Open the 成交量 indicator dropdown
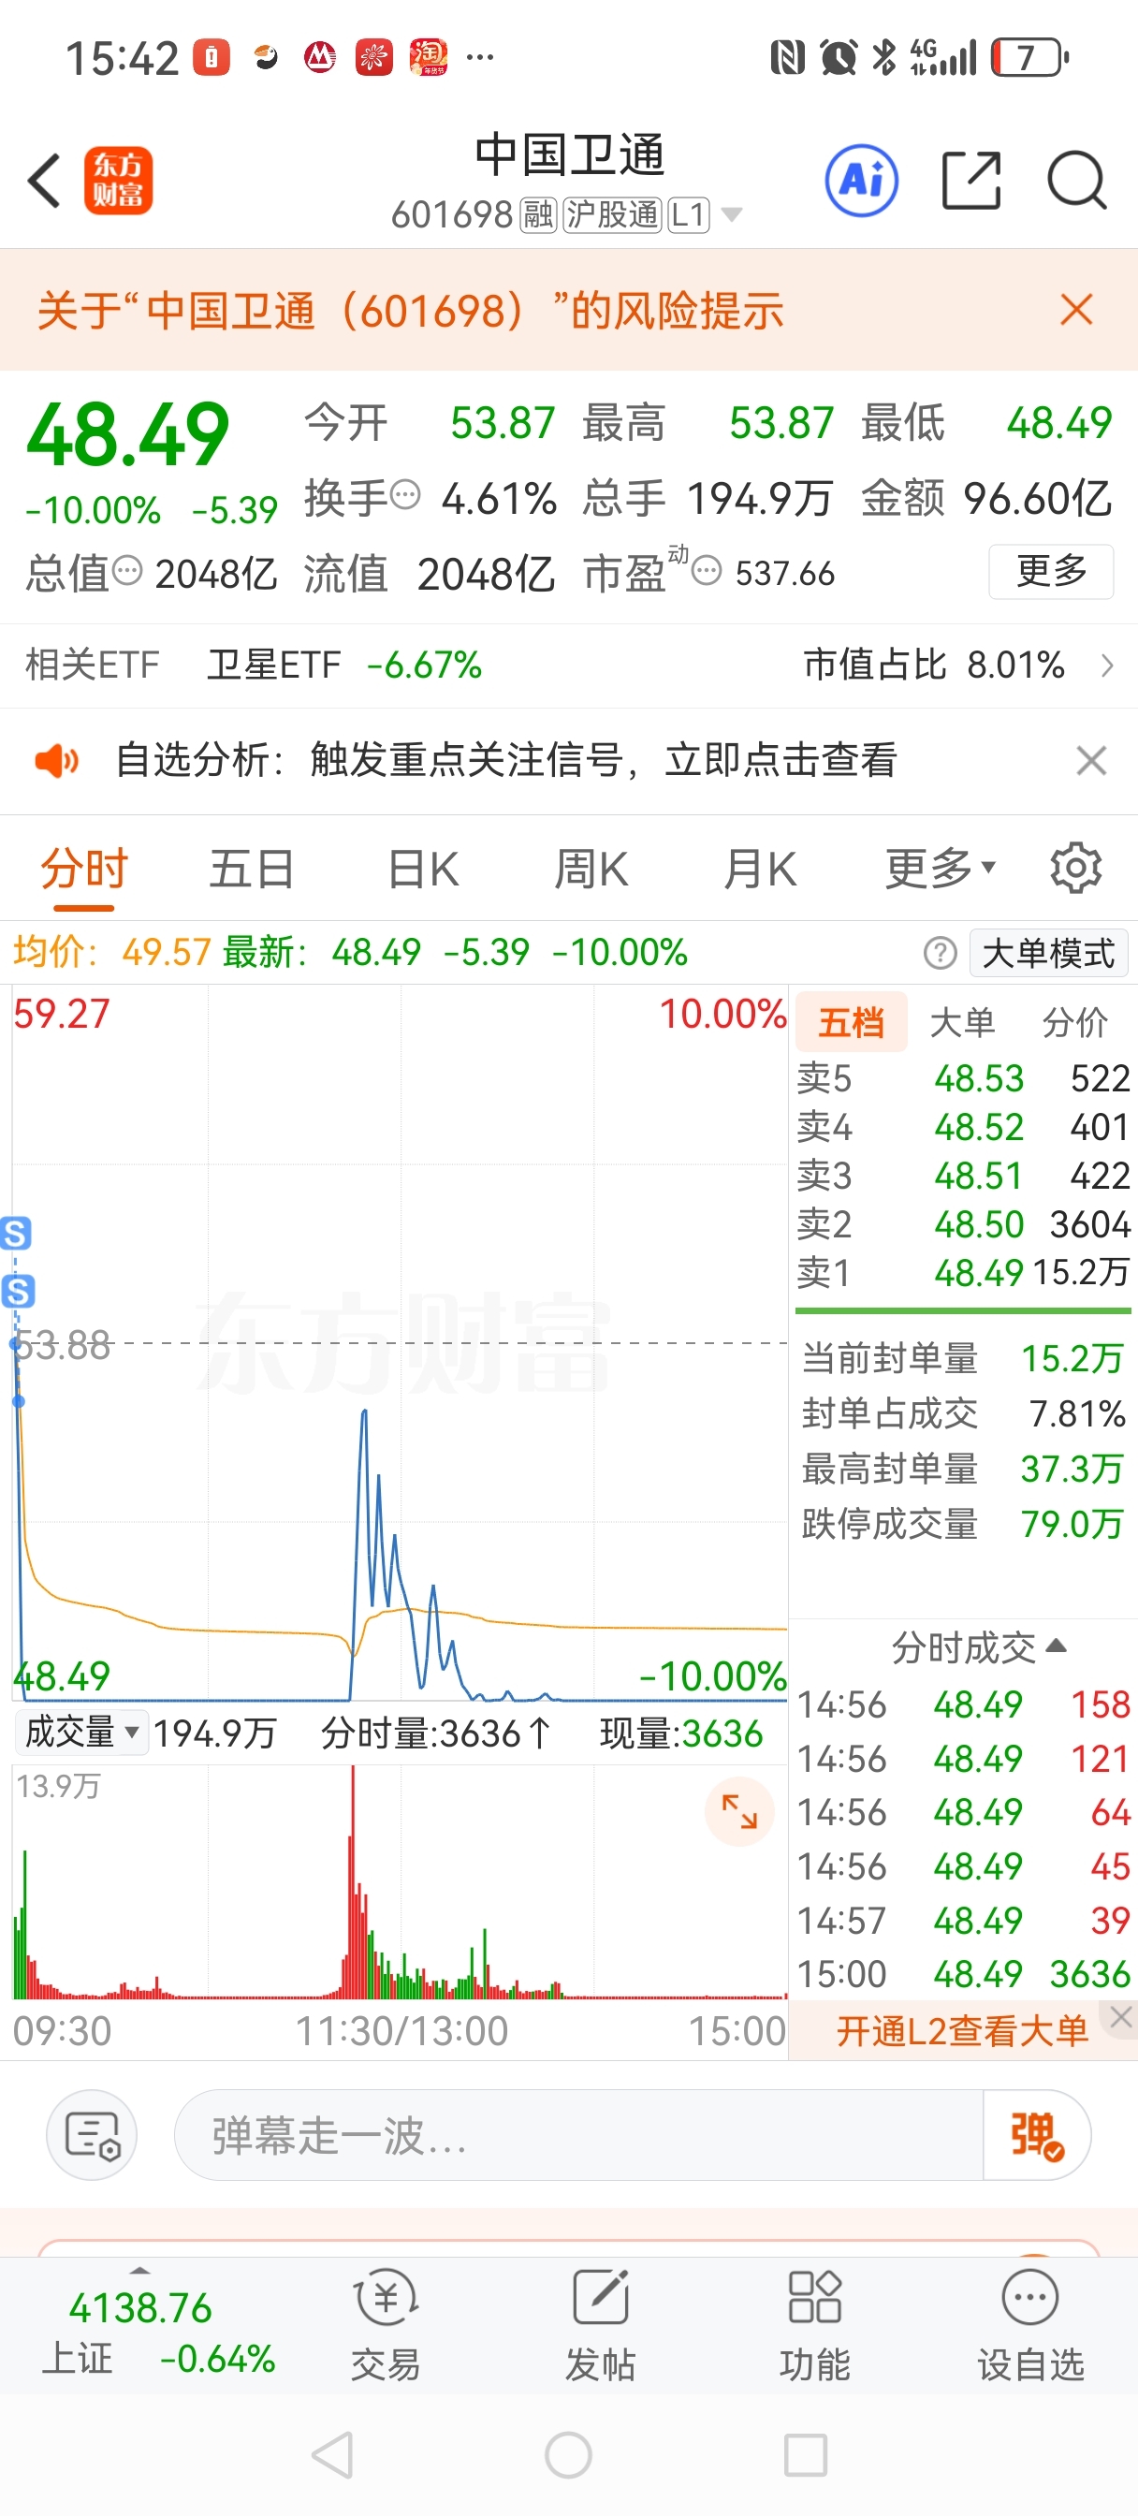Screen dimensions: 1138x2516 tap(82, 1733)
